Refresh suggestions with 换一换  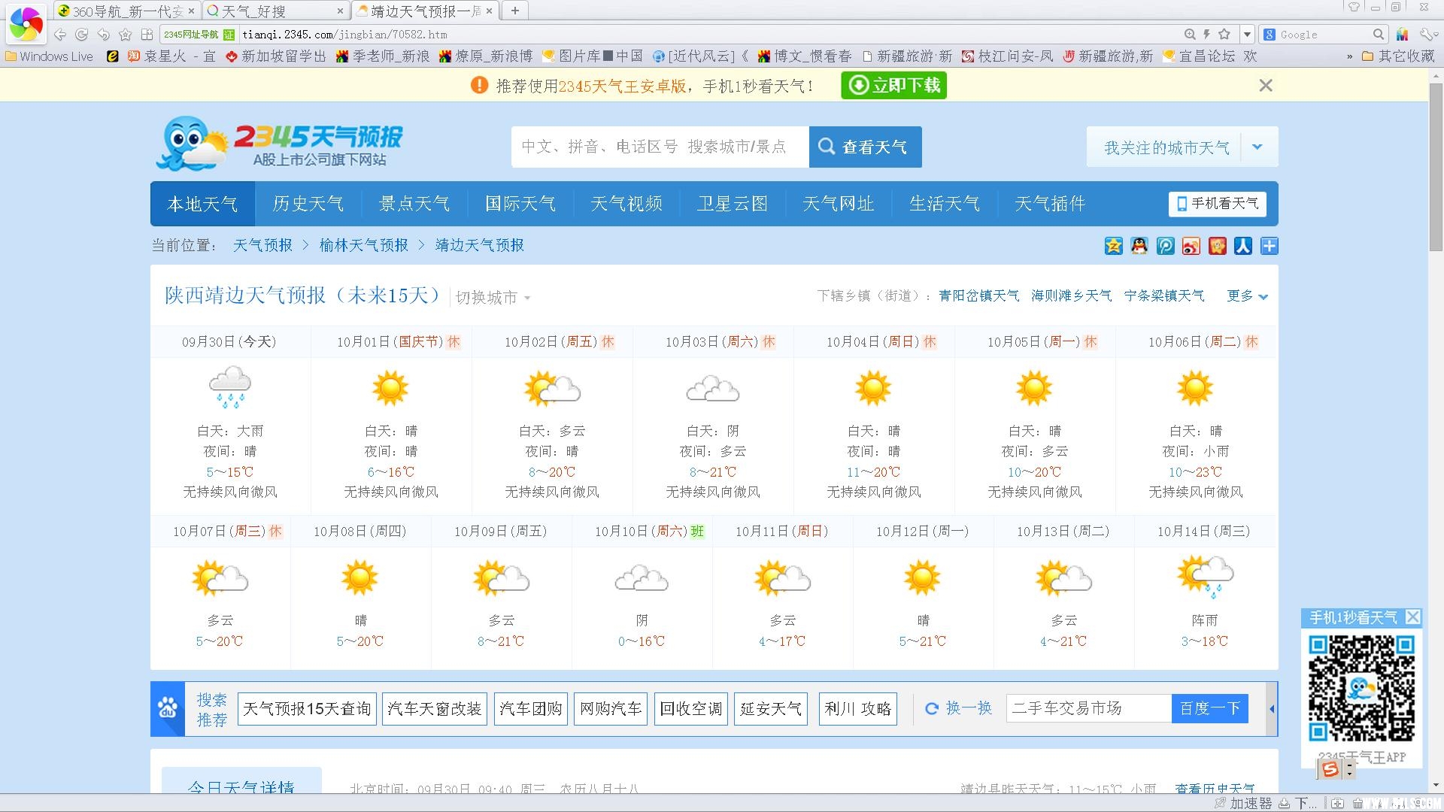click(x=958, y=708)
